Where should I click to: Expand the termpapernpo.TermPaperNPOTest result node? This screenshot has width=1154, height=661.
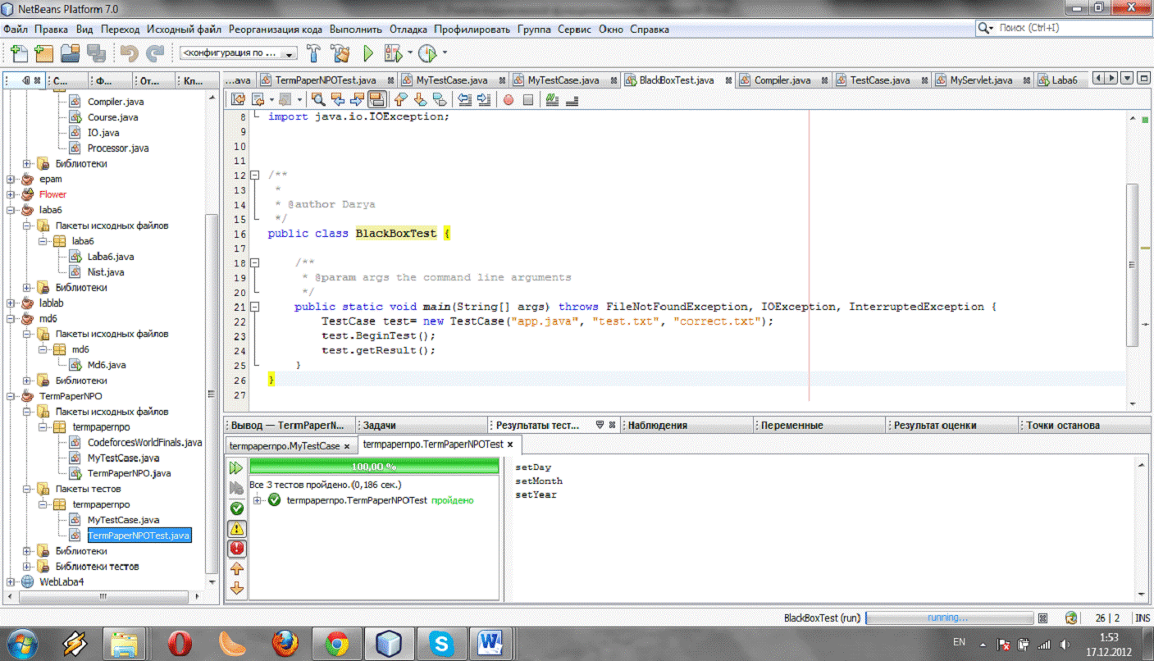258,500
